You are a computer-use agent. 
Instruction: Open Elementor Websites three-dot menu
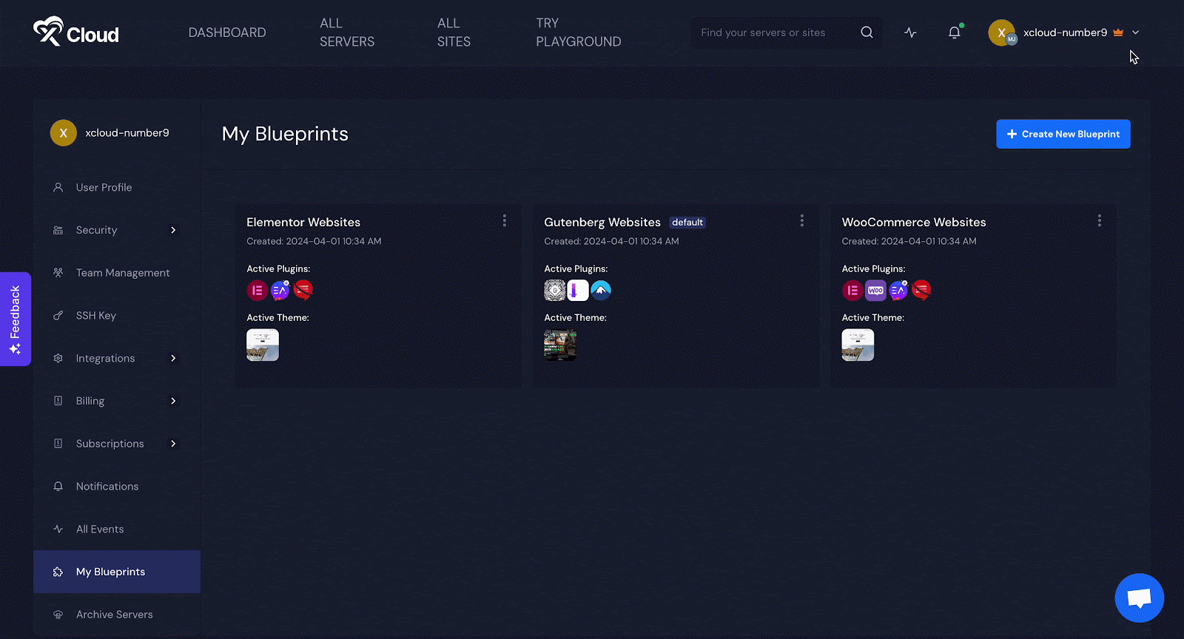pyautogui.click(x=505, y=221)
